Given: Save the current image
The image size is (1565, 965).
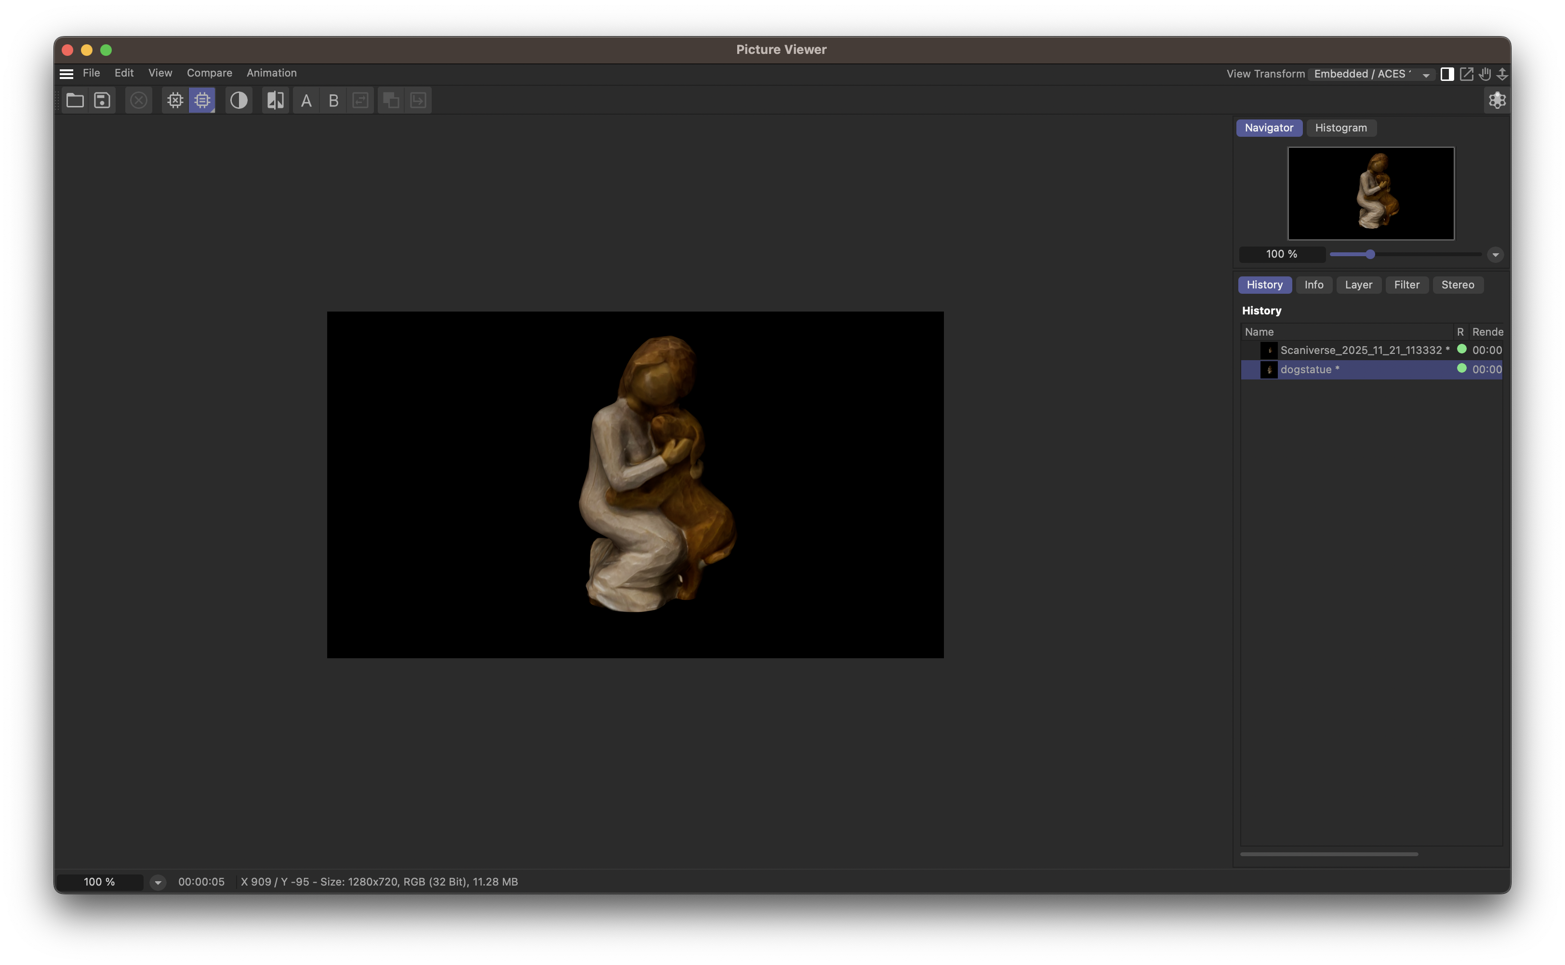Looking at the screenshot, I should point(102,100).
